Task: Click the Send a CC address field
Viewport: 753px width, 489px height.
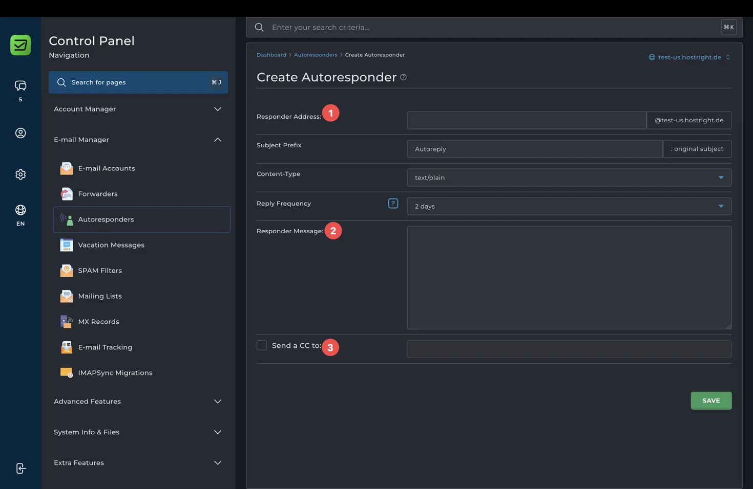Action: (569, 349)
